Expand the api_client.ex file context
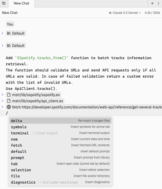This screenshot has width=162, height=189. (3, 101)
